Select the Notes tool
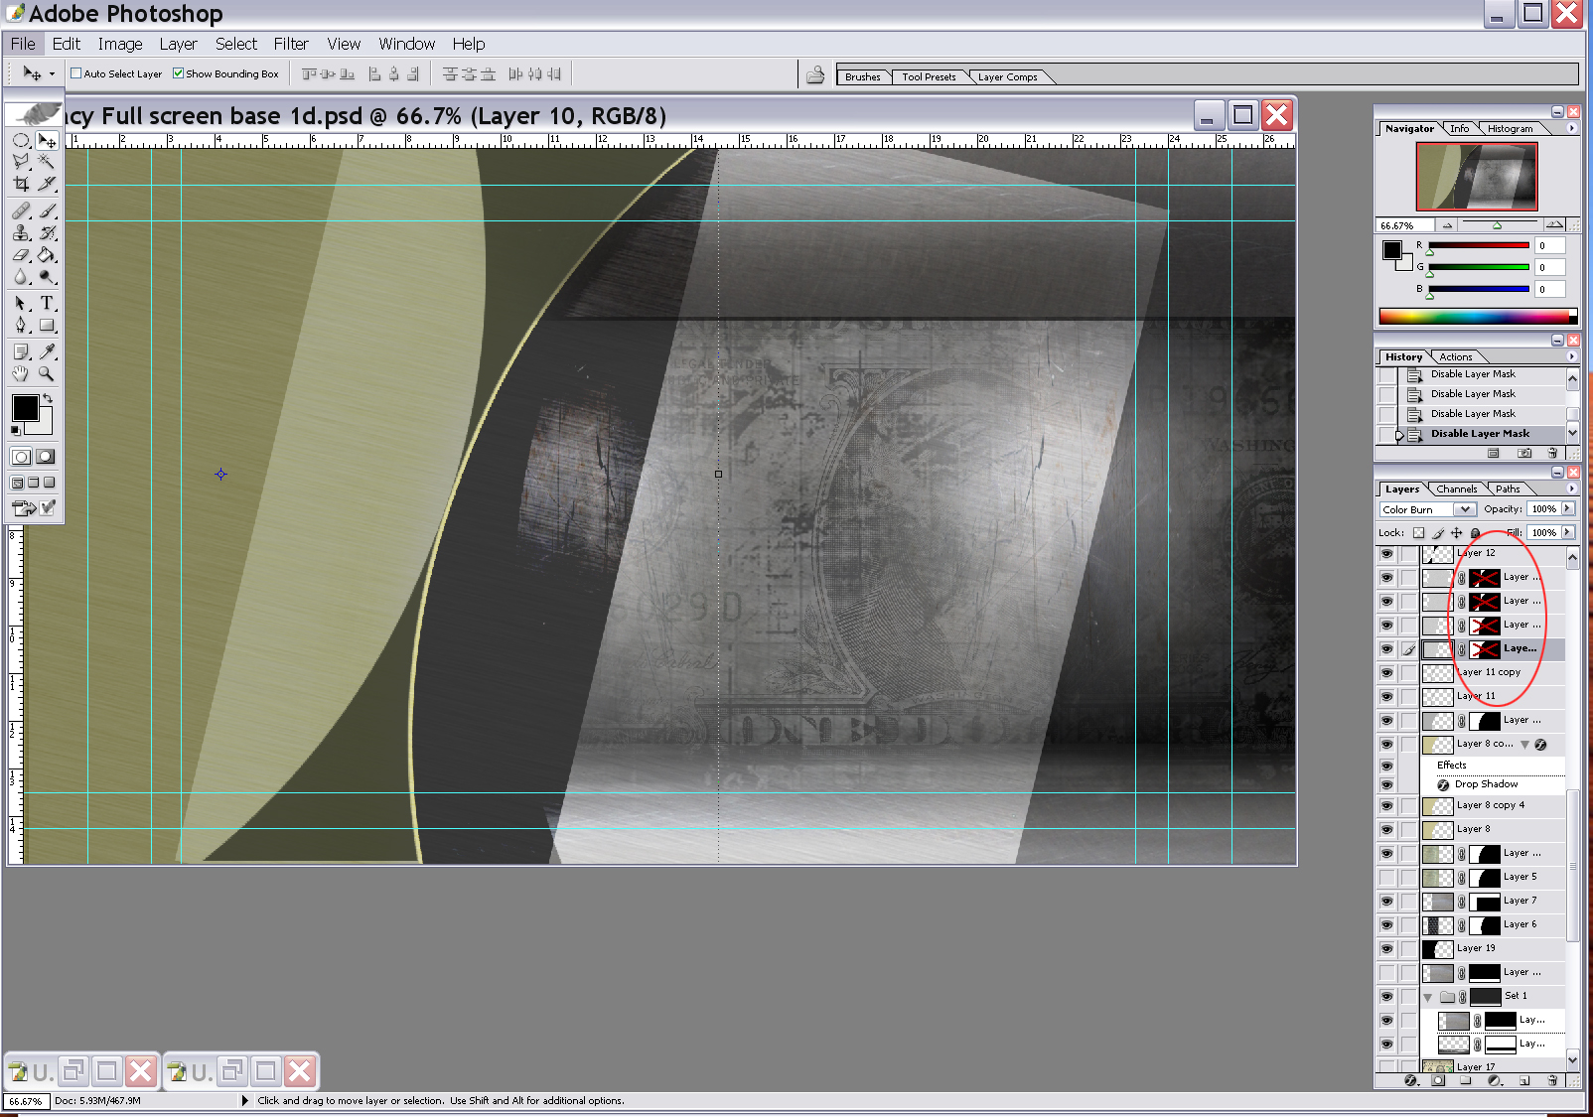The width and height of the screenshot is (1593, 1117). [21, 351]
